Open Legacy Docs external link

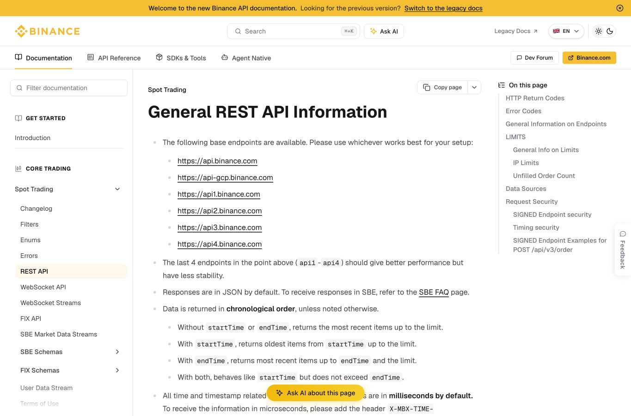pyautogui.click(x=516, y=31)
